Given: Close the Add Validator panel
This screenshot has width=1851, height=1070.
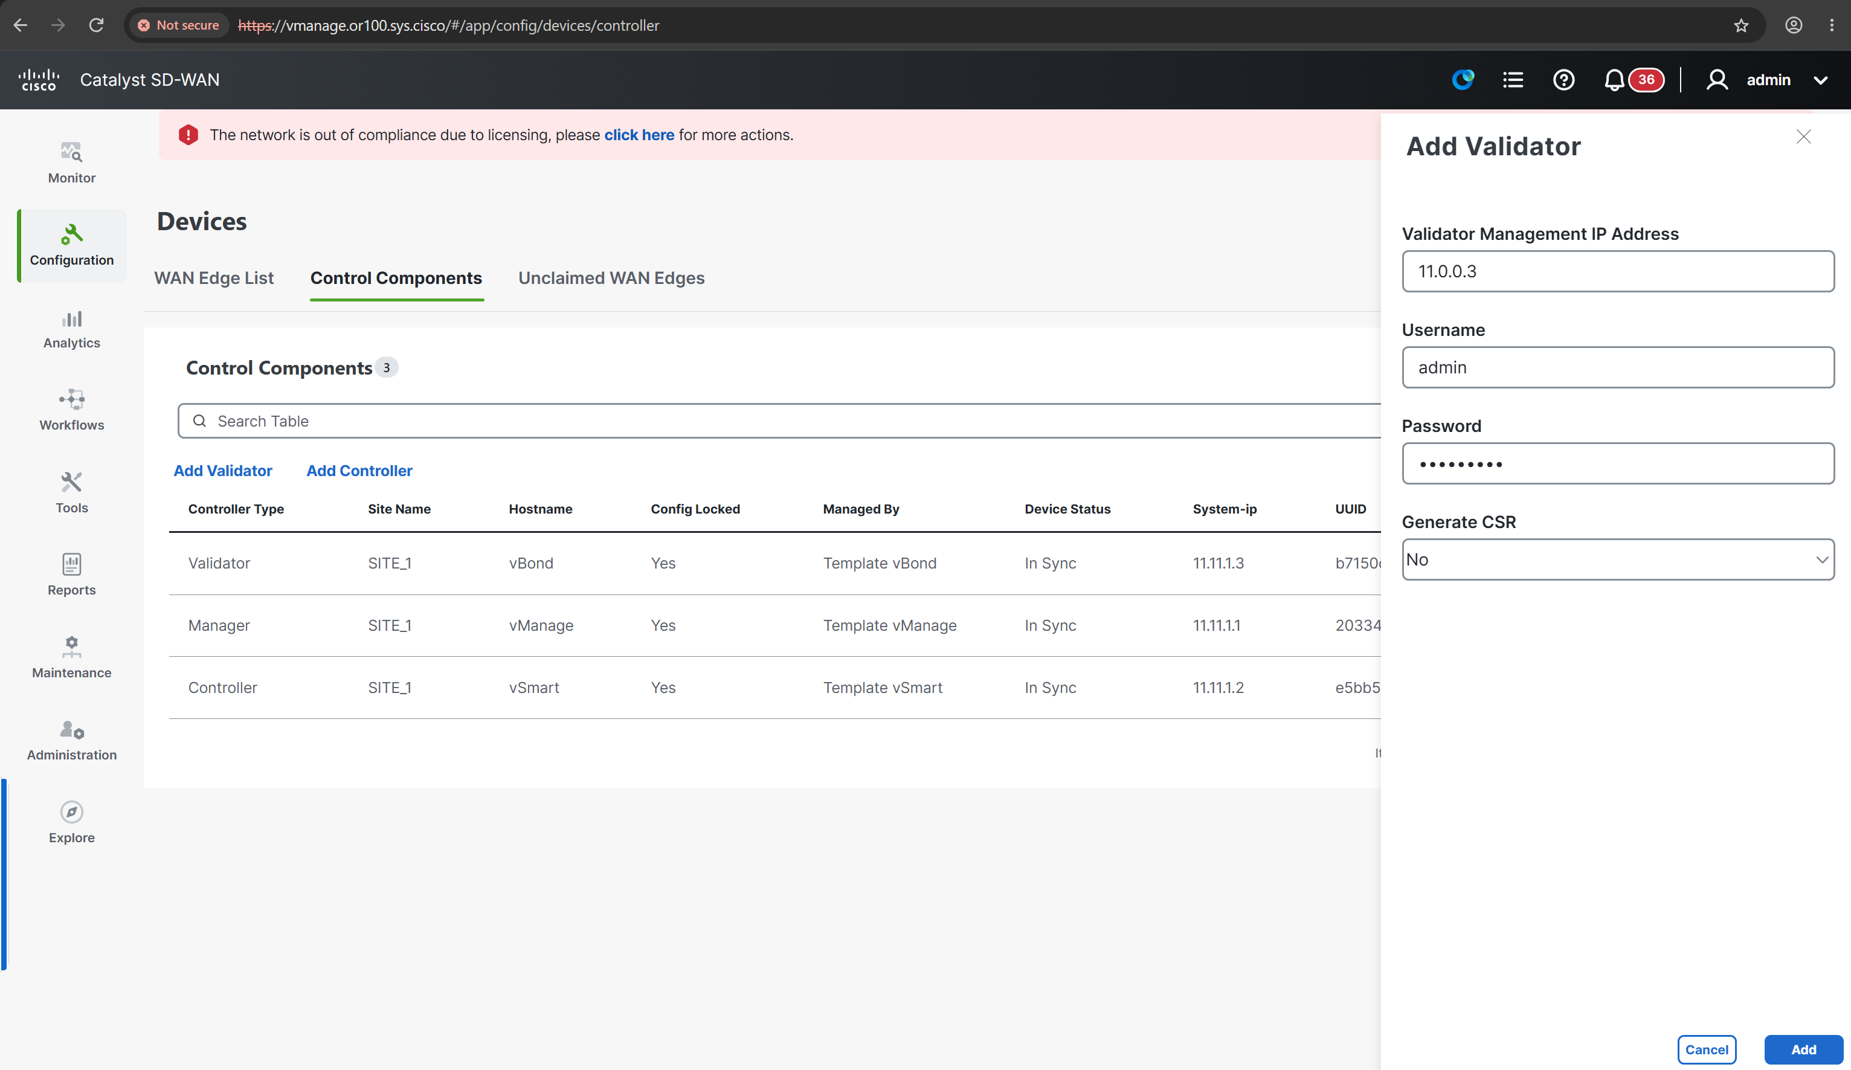Looking at the screenshot, I should (x=1803, y=137).
